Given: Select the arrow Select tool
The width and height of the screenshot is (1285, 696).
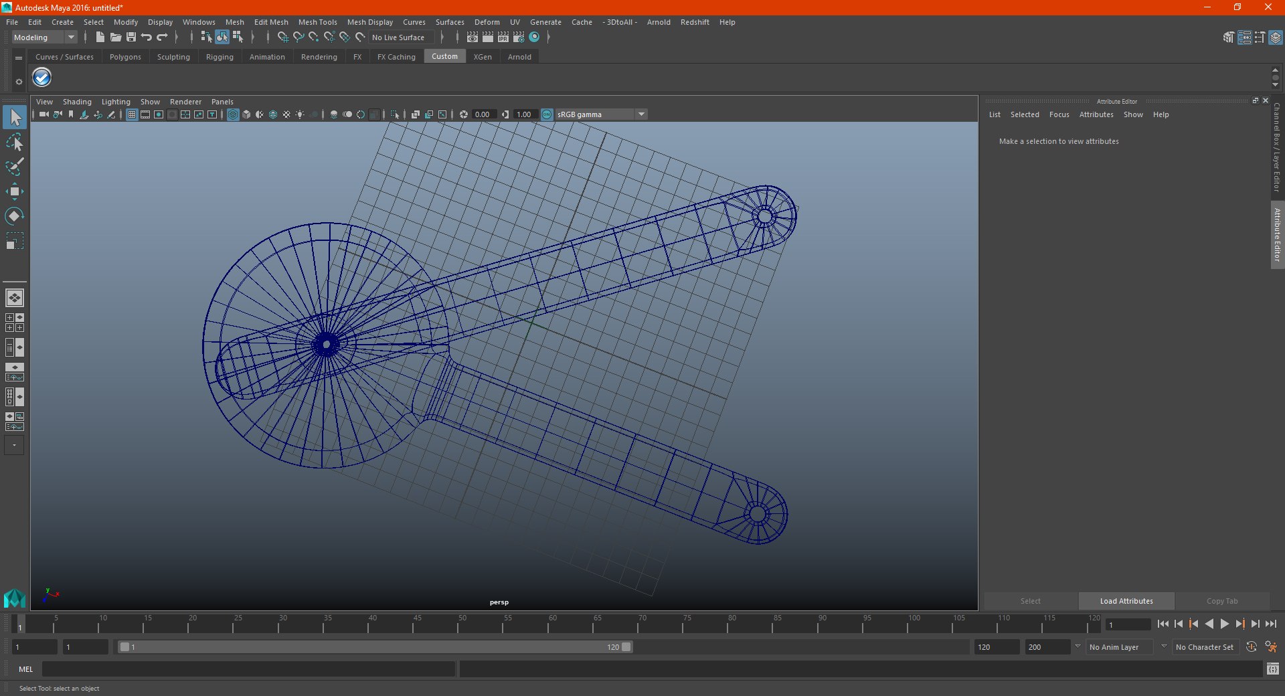Looking at the screenshot, I should pyautogui.click(x=15, y=118).
